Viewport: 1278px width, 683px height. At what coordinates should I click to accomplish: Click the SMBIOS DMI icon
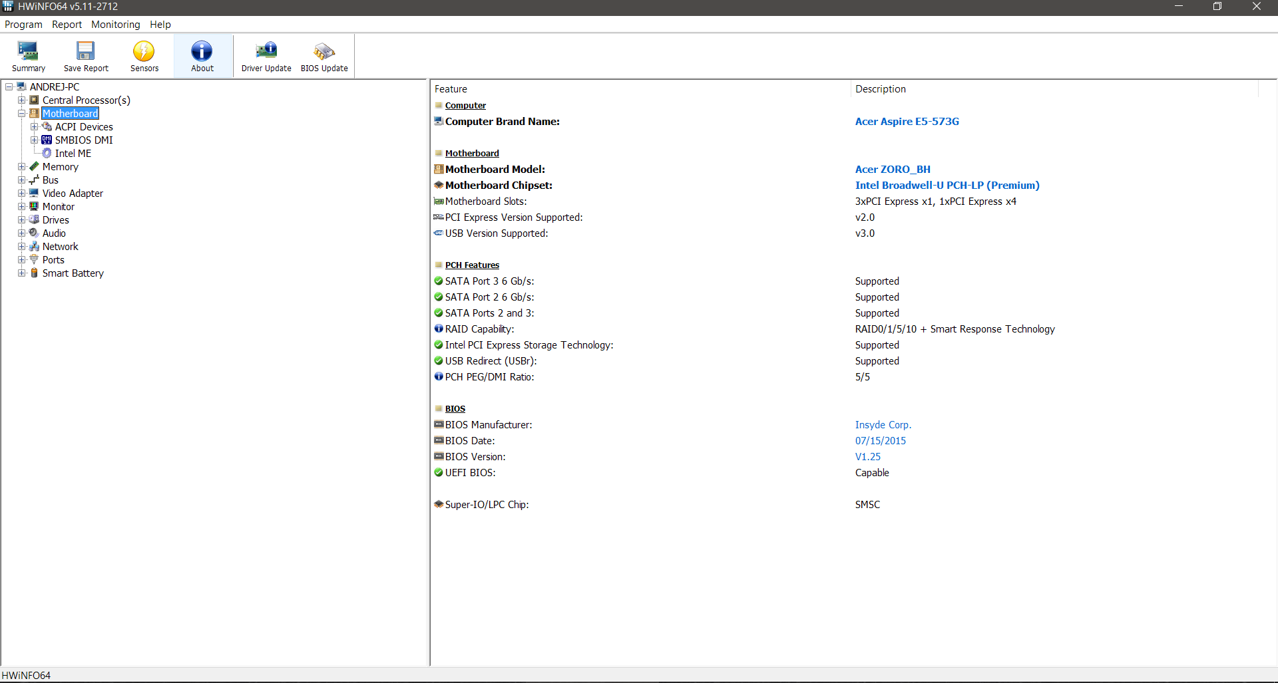[x=47, y=140]
